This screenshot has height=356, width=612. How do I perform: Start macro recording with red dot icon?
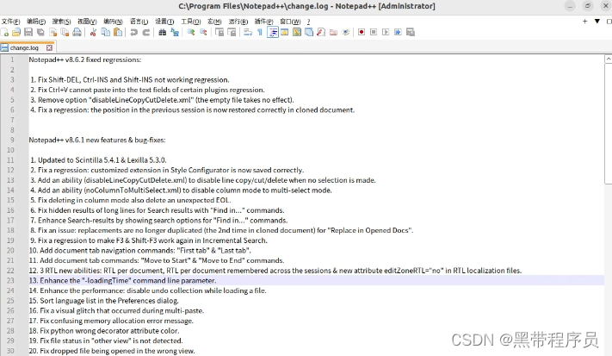pyautogui.click(x=362, y=33)
